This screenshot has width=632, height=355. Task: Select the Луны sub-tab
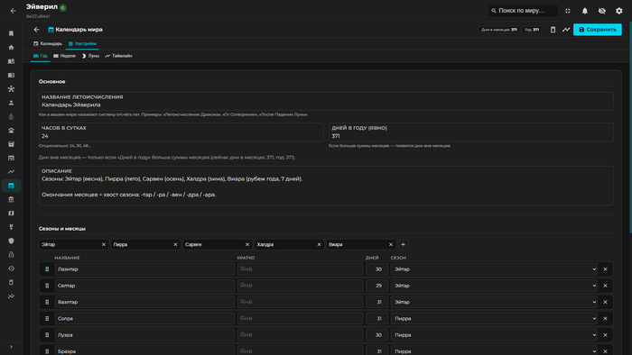[x=90, y=56]
